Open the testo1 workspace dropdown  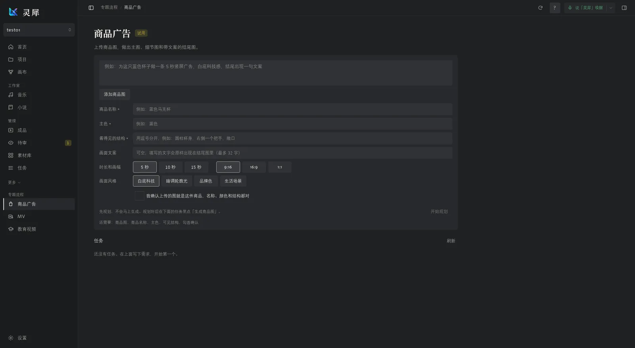point(39,30)
